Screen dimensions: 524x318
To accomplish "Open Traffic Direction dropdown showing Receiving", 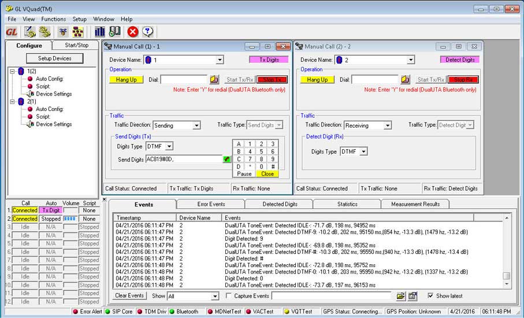I will point(388,125).
